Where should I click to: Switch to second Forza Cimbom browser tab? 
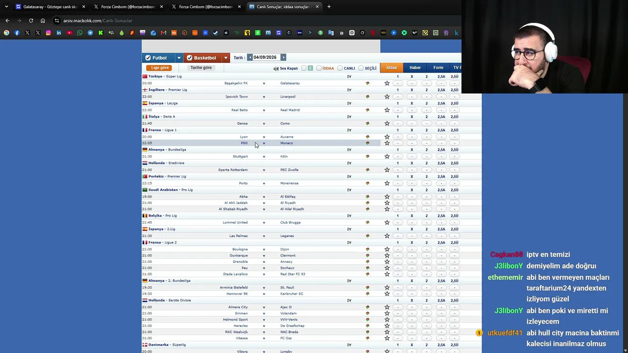pos(207,7)
